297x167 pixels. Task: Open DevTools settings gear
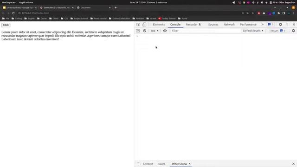coord(280,25)
